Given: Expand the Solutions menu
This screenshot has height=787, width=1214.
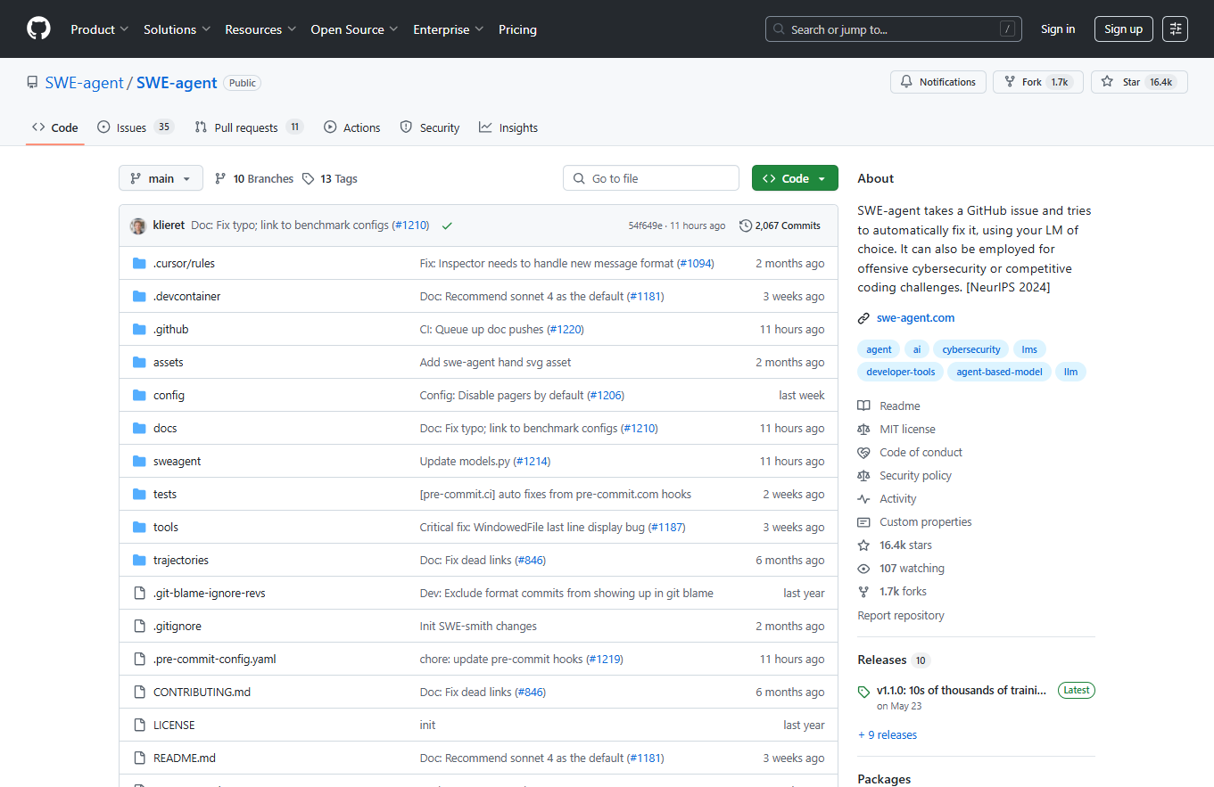Looking at the screenshot, I should click(177, 29).
